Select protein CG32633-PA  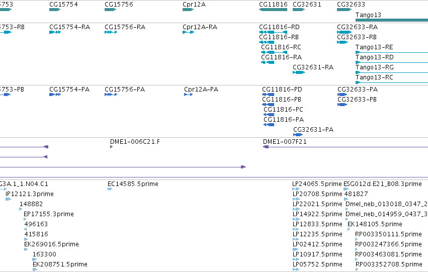[358, 89]
